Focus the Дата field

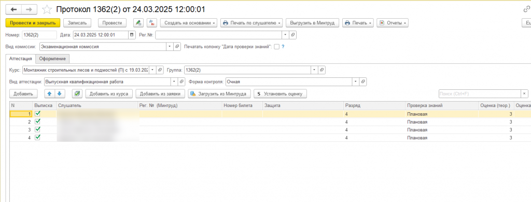coord(101,35)
